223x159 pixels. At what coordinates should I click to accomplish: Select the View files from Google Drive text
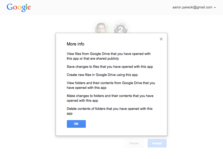point(109,56)
